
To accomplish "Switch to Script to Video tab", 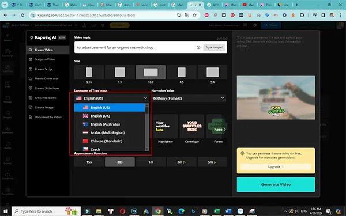I will point(45,59).
